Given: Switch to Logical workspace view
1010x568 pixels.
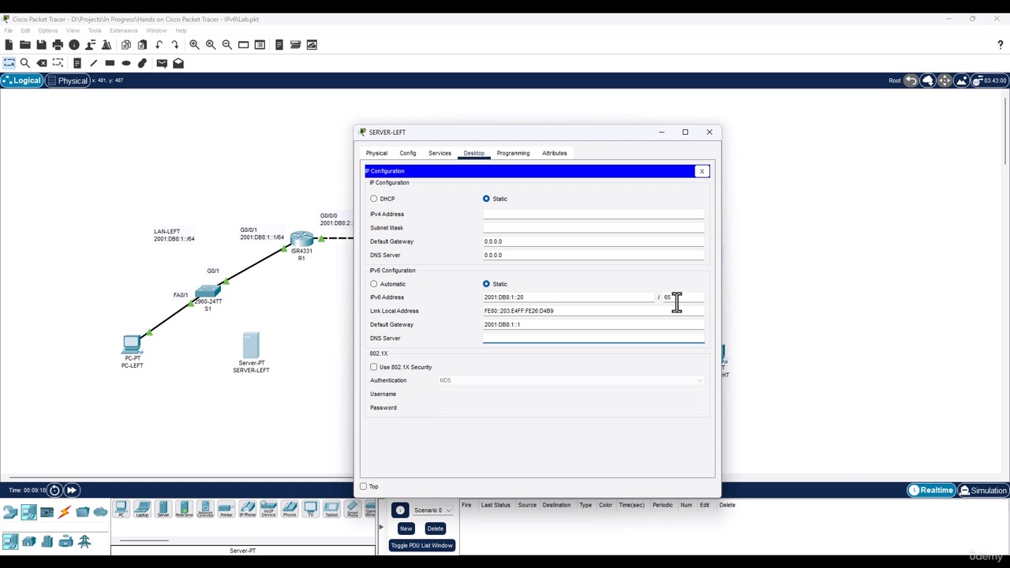Looking at the screenshot, I should pyautogui.click(x=21, y=80).
